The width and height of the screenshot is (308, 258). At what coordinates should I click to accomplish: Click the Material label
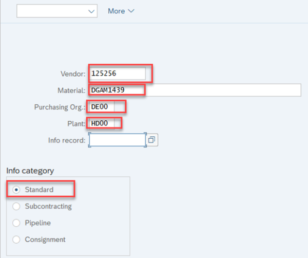71,90
